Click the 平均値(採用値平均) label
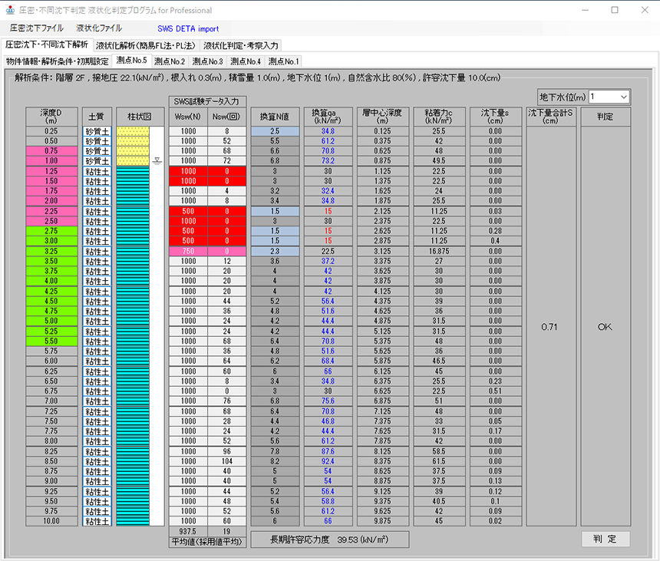Viewport: 660px width, 561px height. coord(207,542)
